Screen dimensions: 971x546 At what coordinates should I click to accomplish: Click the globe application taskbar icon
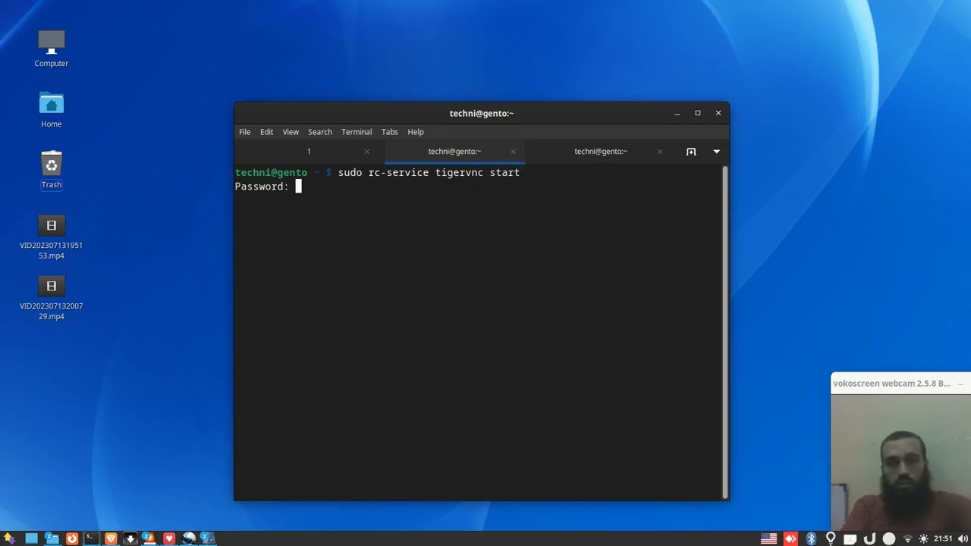click(x=189, y=538)
